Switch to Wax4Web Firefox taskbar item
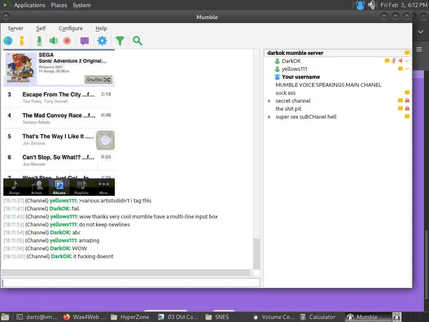Screen dimensions: 429x322 [85, 317]
